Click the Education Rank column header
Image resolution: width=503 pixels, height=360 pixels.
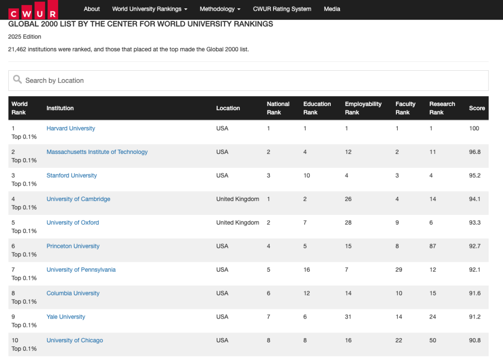click(x=317, y=108)
